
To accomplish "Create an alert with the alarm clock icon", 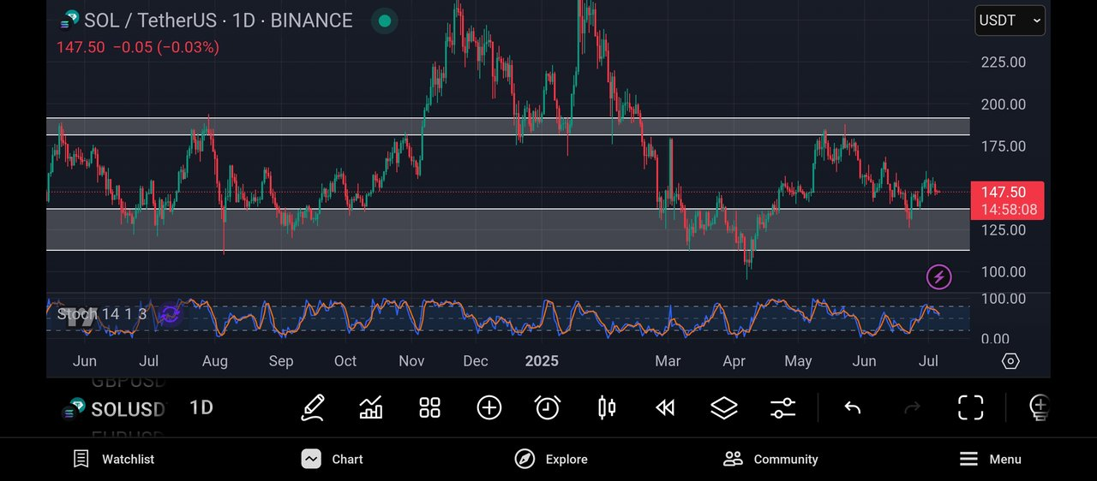I will pyautogui.click(x=547, y=407).
